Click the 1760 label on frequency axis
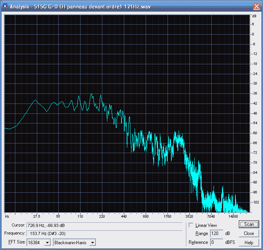Screen dimensions: 263x250 [168, 217]
